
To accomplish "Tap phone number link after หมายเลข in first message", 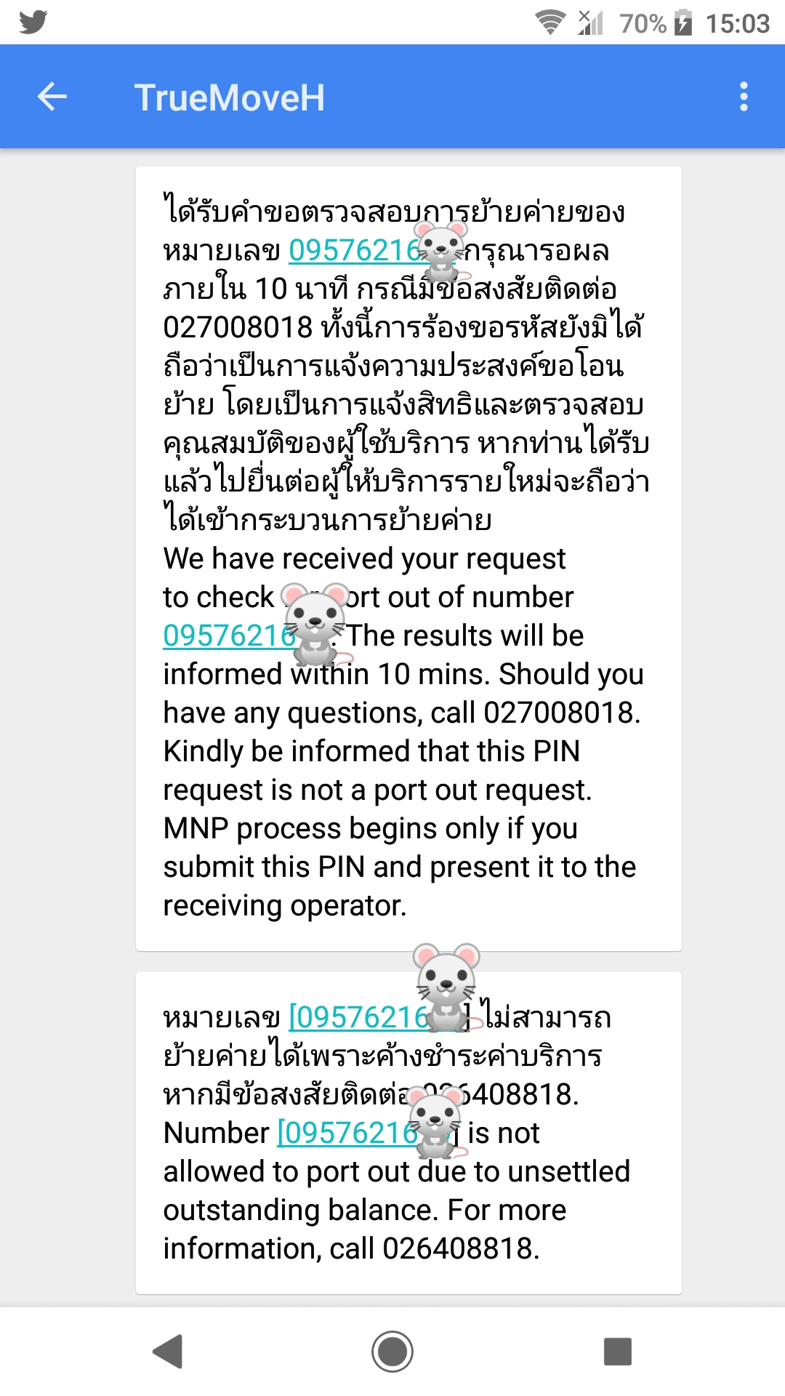I will 354,251.
